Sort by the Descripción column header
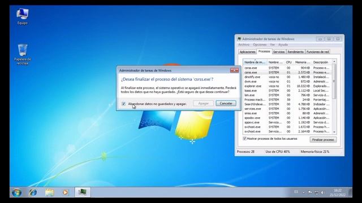 click(x=322, y=62)
